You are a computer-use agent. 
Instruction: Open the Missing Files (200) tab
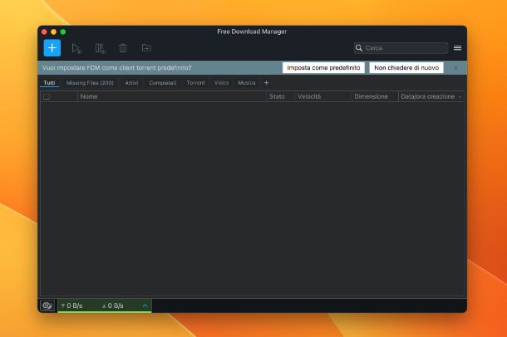[x=90, y=83]
